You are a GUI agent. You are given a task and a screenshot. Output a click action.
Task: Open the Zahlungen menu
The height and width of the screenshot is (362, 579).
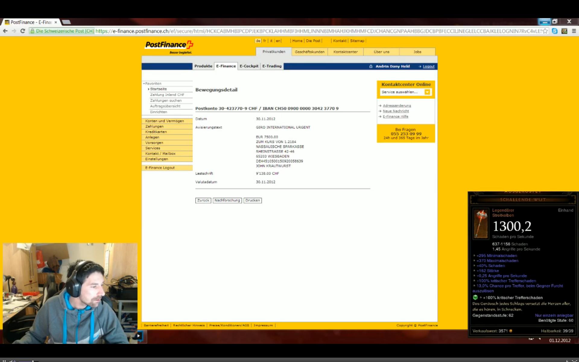coord(167,126)
